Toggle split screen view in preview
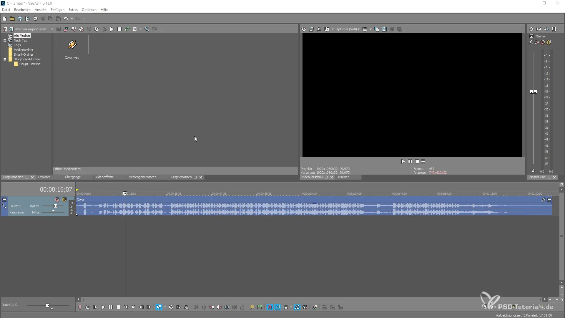The width and height of the screenshot is (565, 318). (x=327, y=29)
